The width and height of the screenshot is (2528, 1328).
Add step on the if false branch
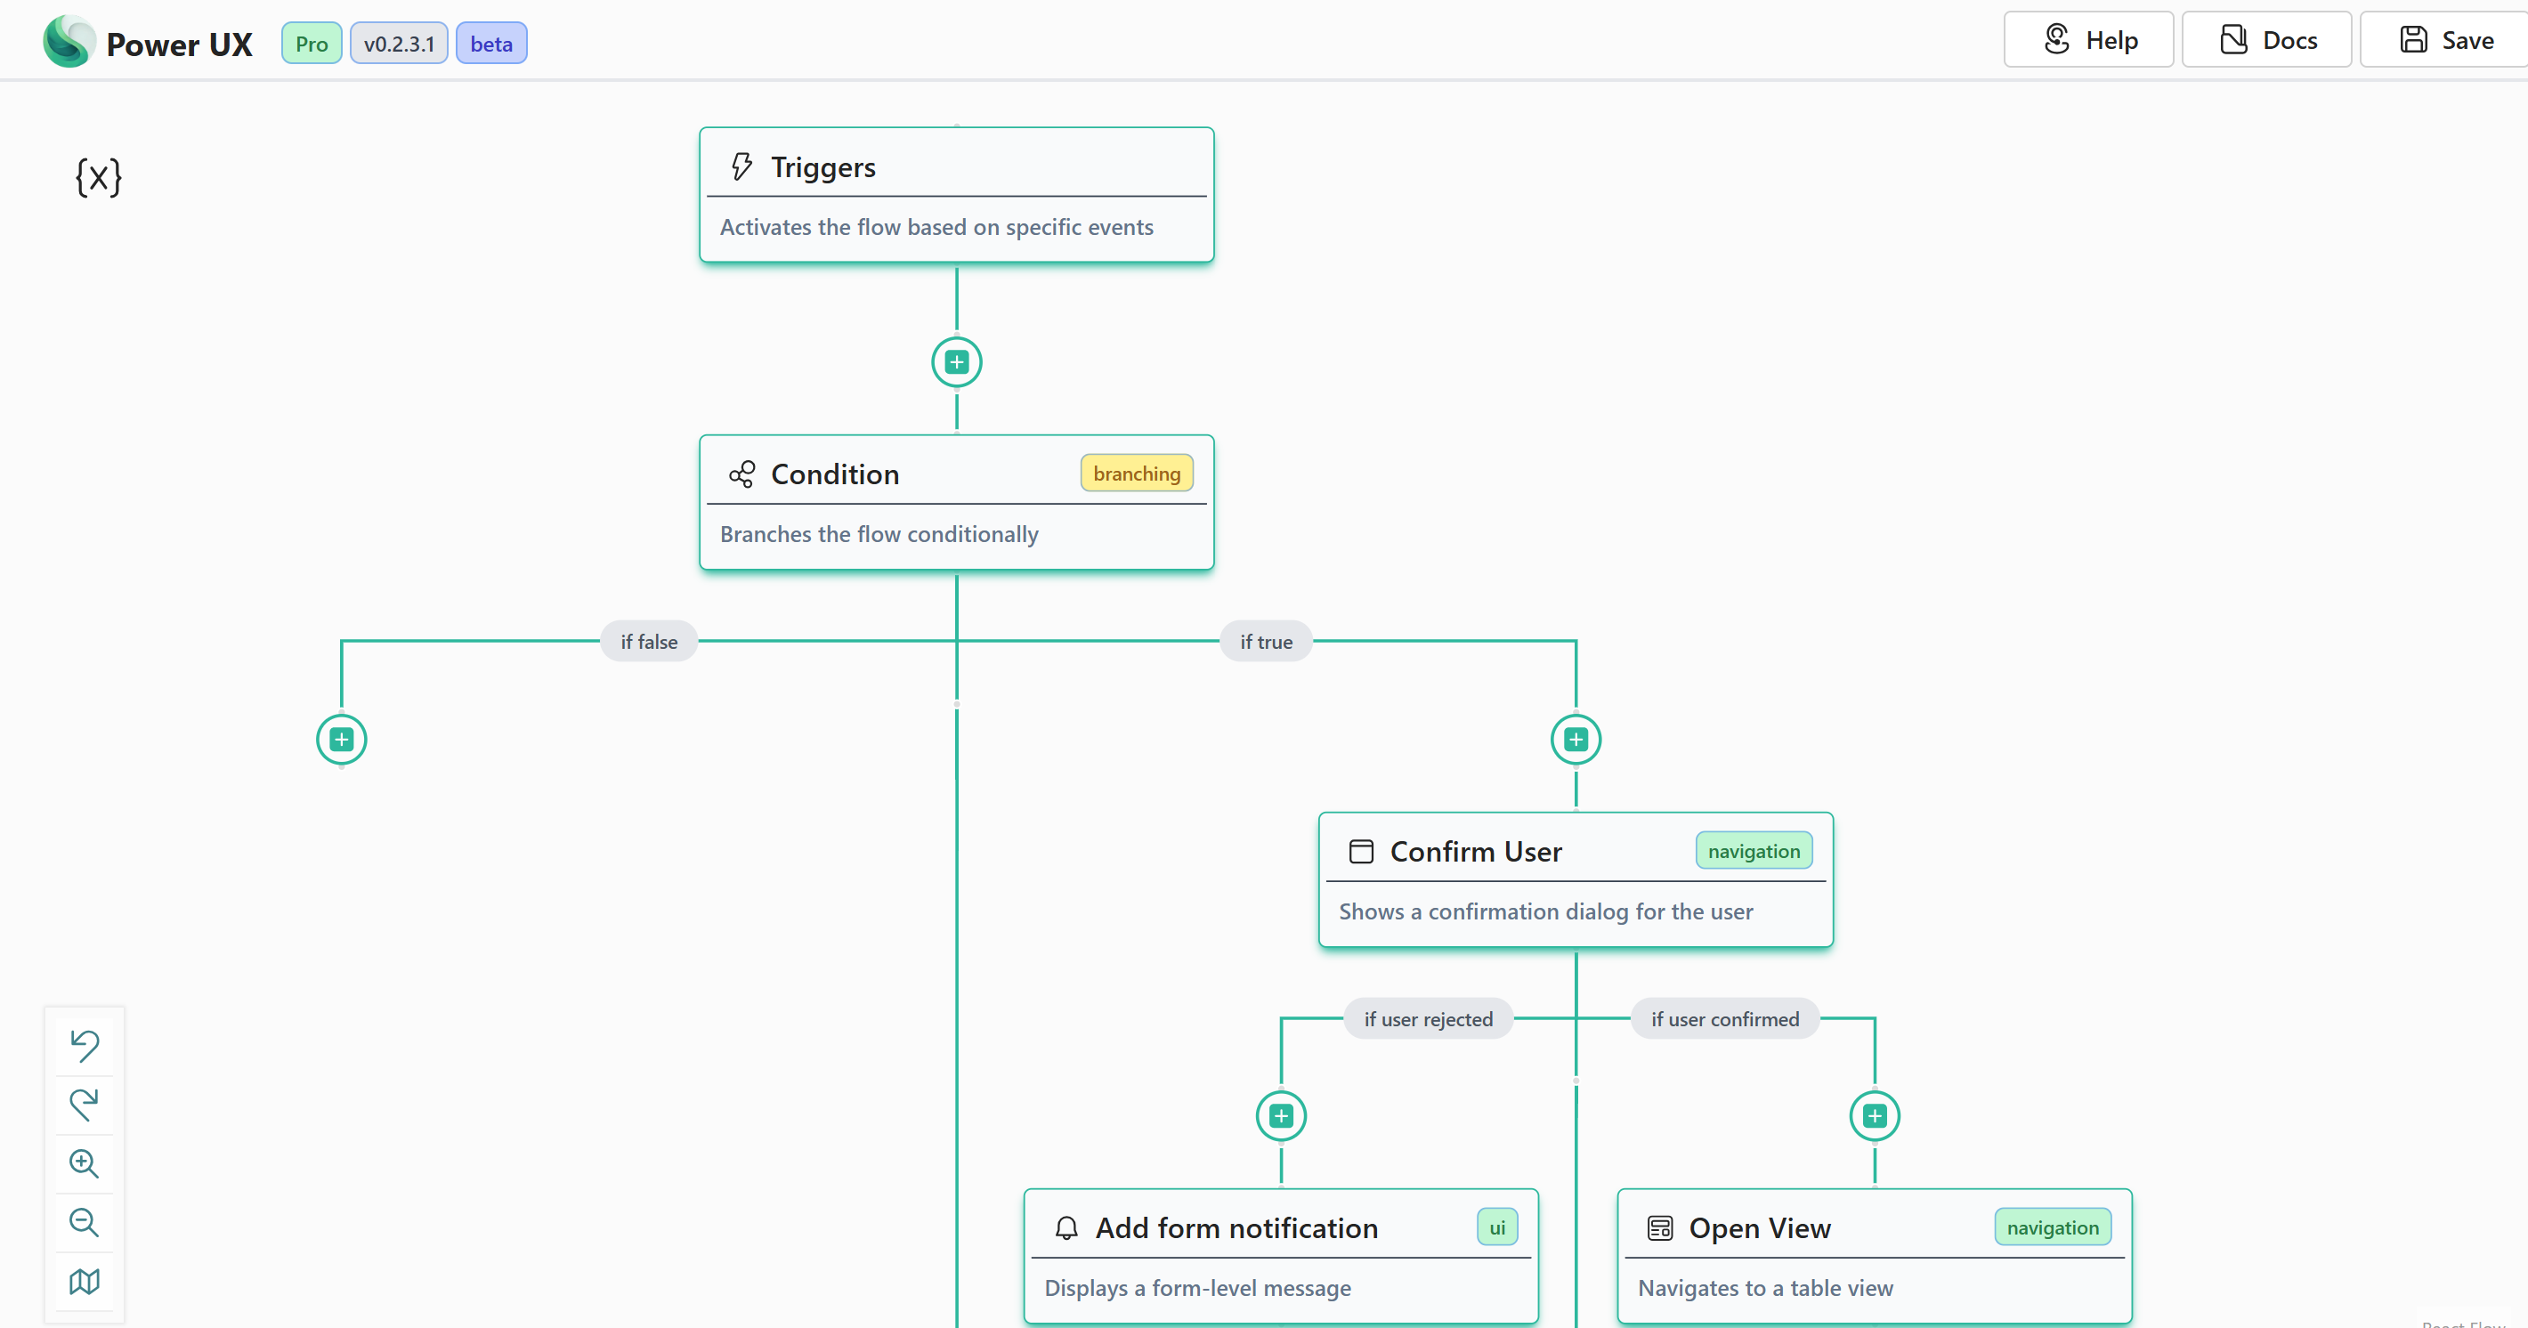click(x=342, y=739)
